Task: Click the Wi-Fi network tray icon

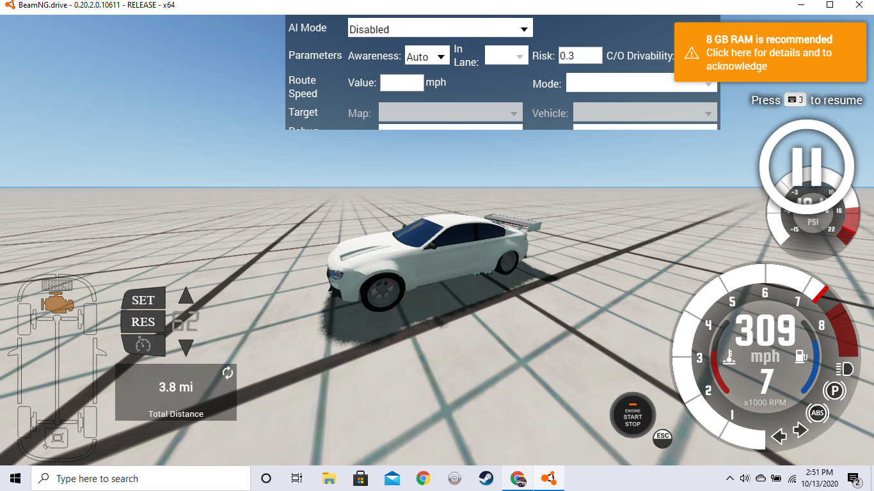Action: [792, 478]
